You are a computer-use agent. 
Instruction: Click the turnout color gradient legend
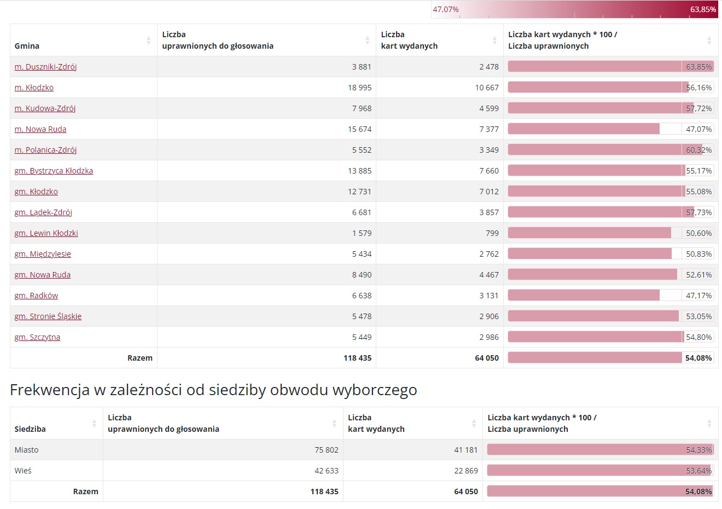tap(574, 10)
